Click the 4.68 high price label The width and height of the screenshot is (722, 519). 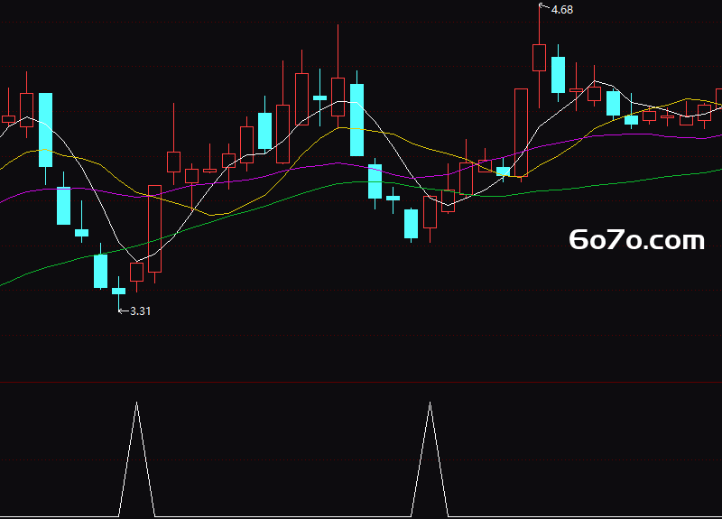click(561, 10)
